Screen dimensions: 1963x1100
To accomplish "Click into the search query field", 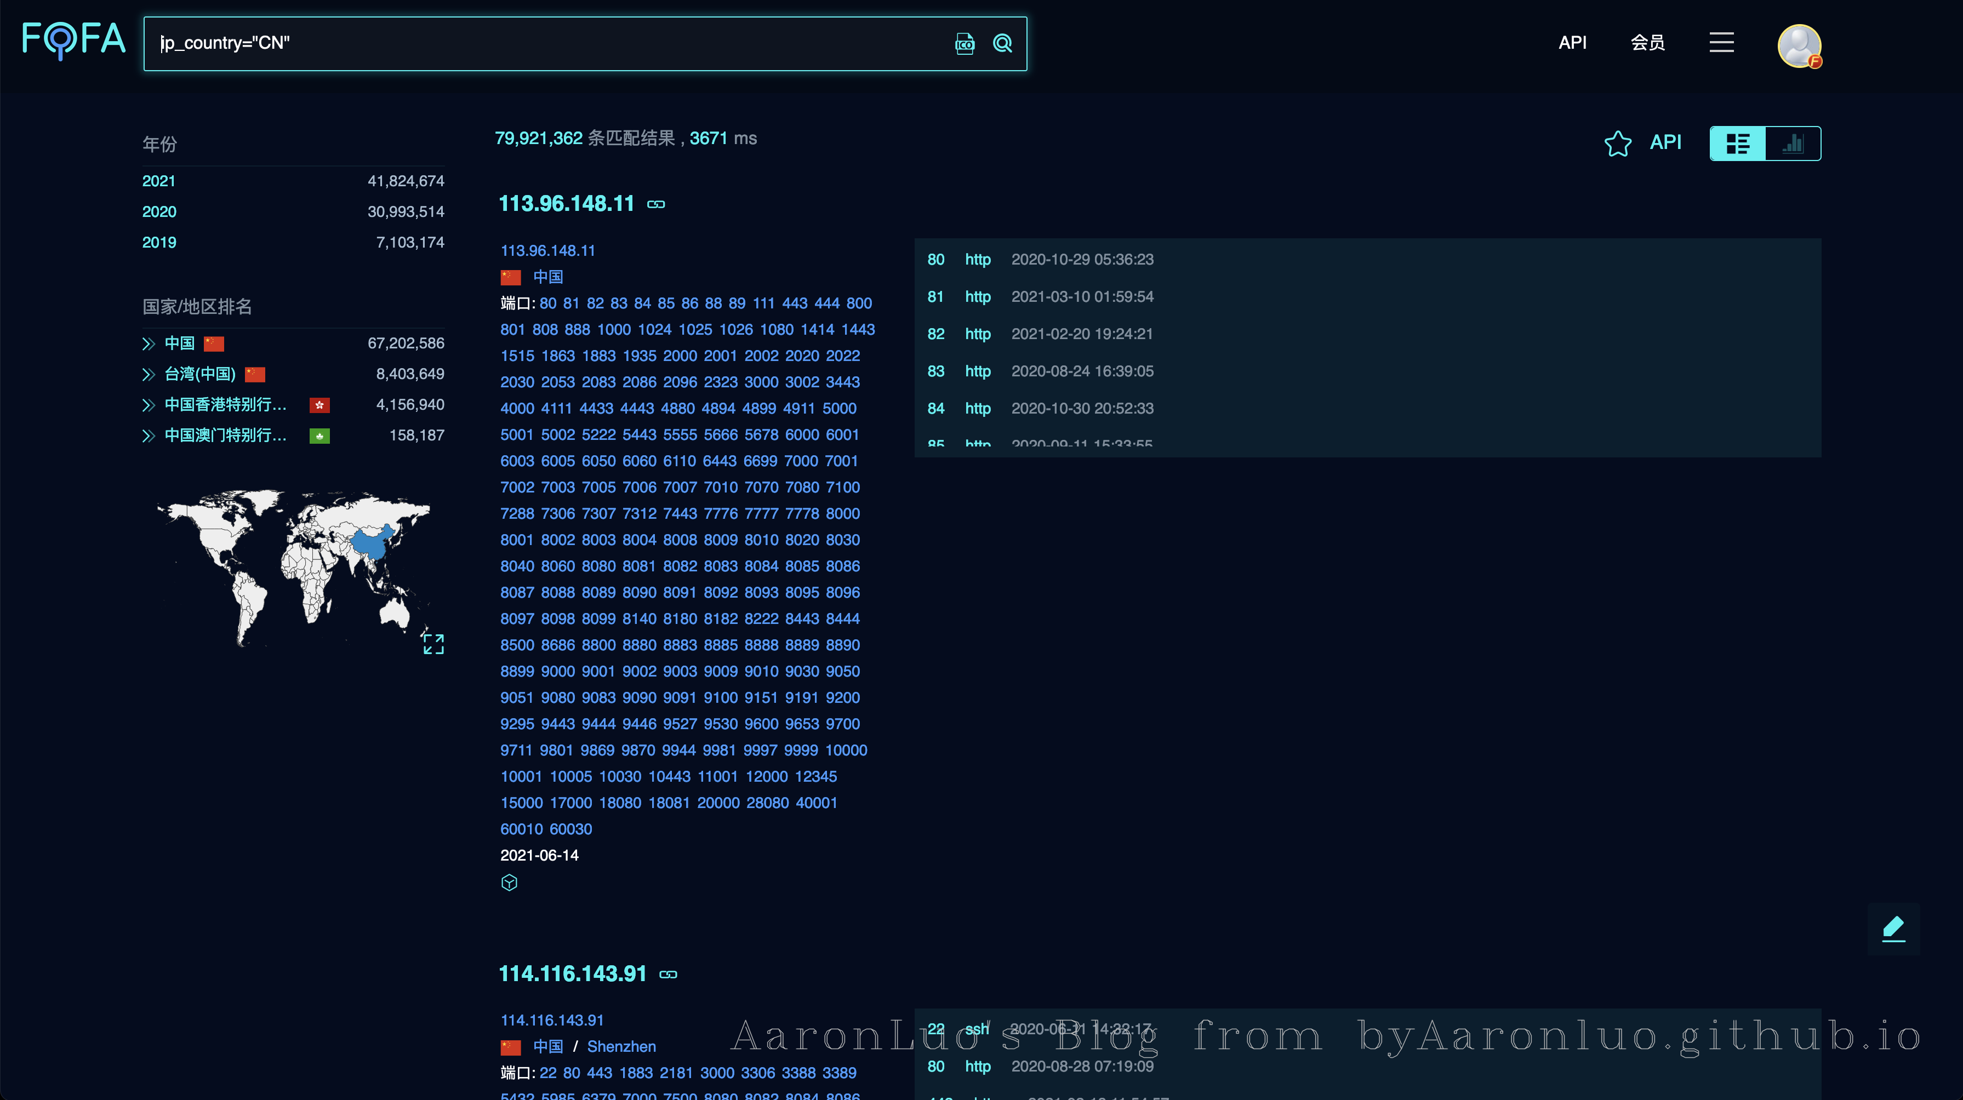I will pos(533,43).
